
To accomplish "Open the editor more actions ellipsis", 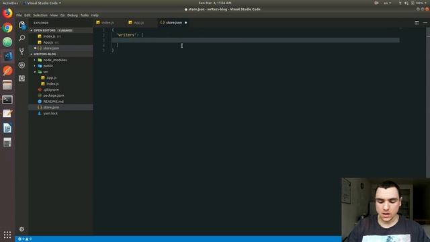I will pos(425,23).
